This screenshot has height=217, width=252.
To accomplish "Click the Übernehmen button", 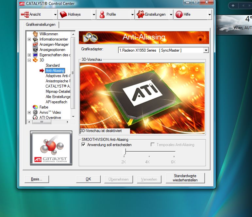I will 118,179.
